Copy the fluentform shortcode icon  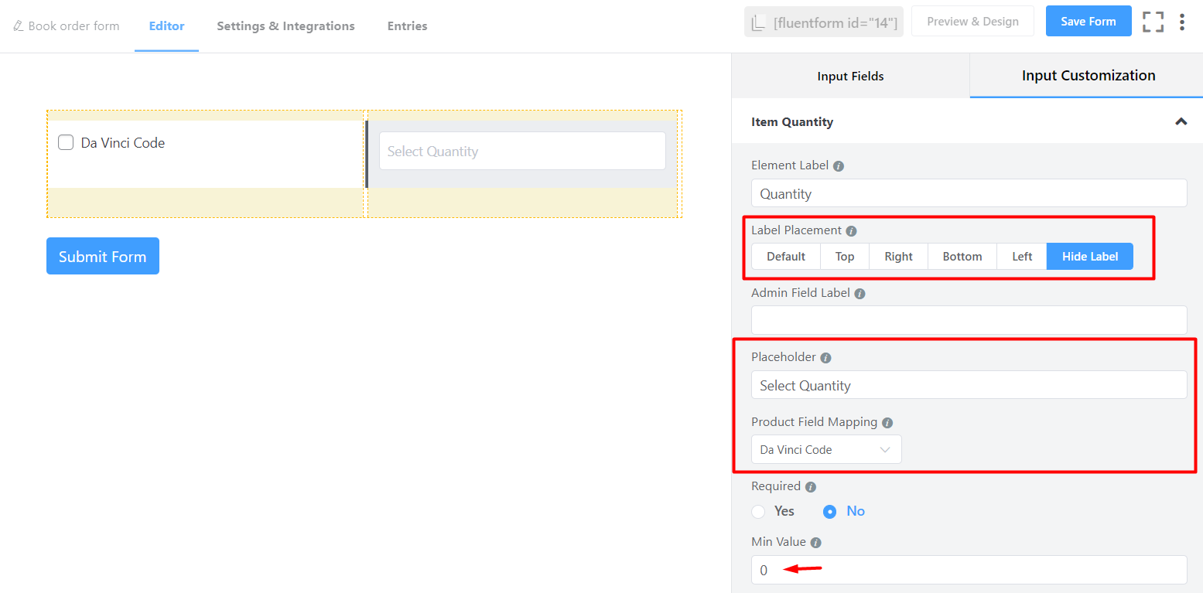tap(759, 22)
